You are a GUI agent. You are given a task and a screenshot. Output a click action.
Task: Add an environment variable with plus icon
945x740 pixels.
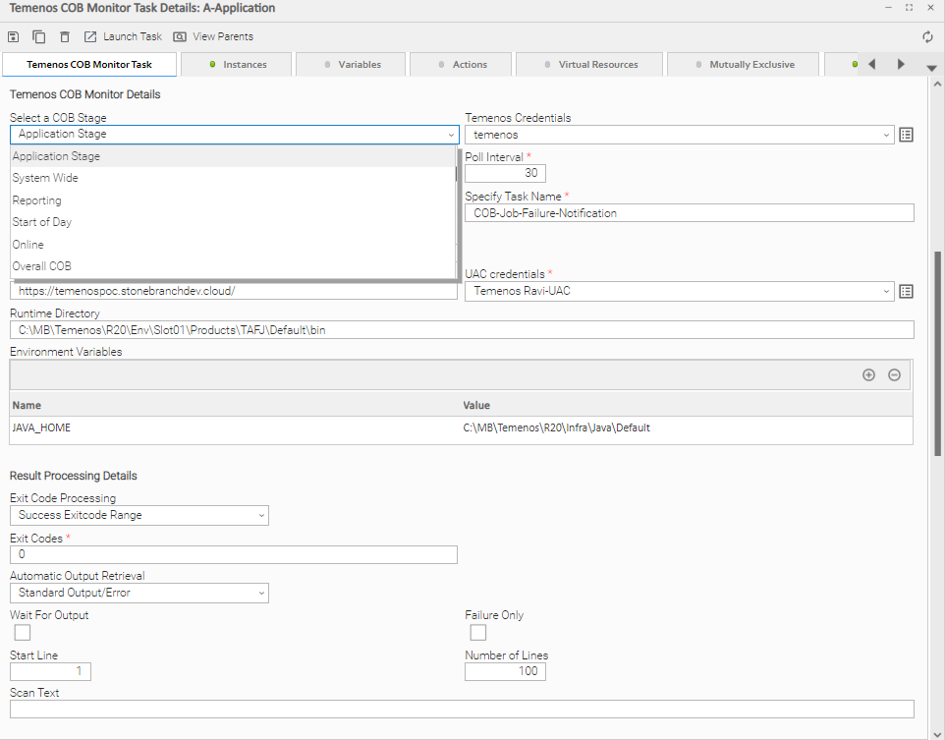pos(868,375)
